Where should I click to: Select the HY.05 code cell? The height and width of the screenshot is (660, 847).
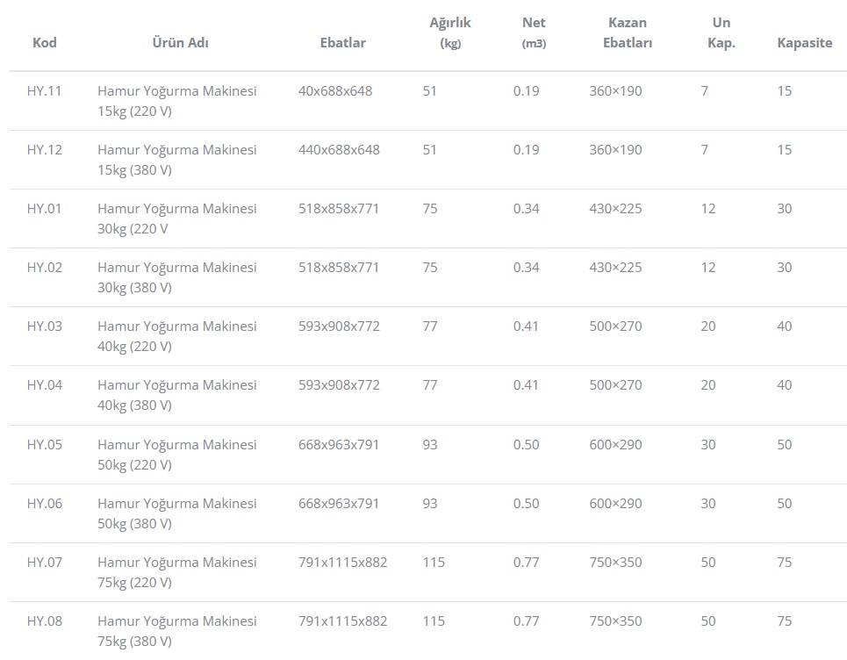pyautogui.click(x=45, y=444)
